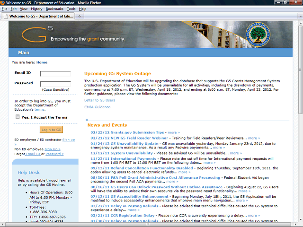Open the Help menu

[82, 9]
